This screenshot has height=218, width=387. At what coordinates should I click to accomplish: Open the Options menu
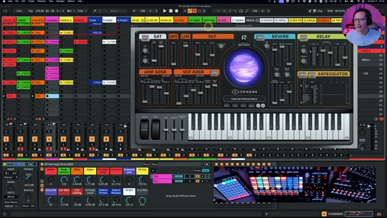71,1
